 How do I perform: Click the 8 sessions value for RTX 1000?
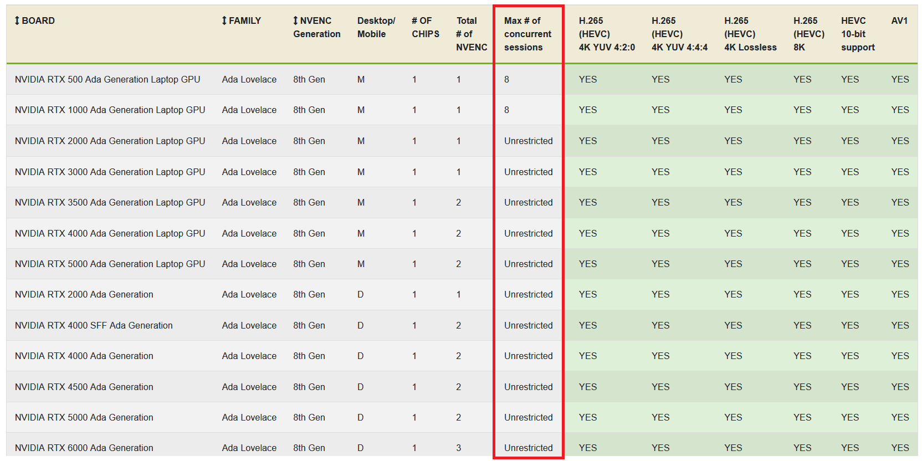506,110
